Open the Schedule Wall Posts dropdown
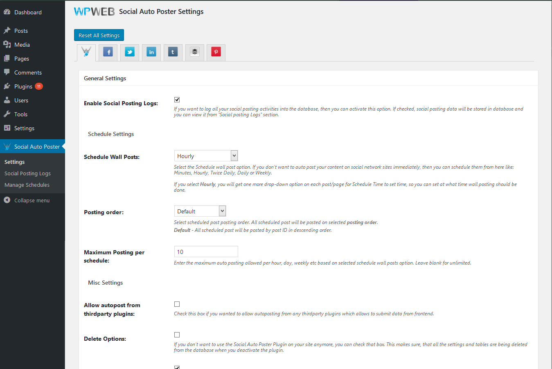552x369 pixels. [206, 156]
